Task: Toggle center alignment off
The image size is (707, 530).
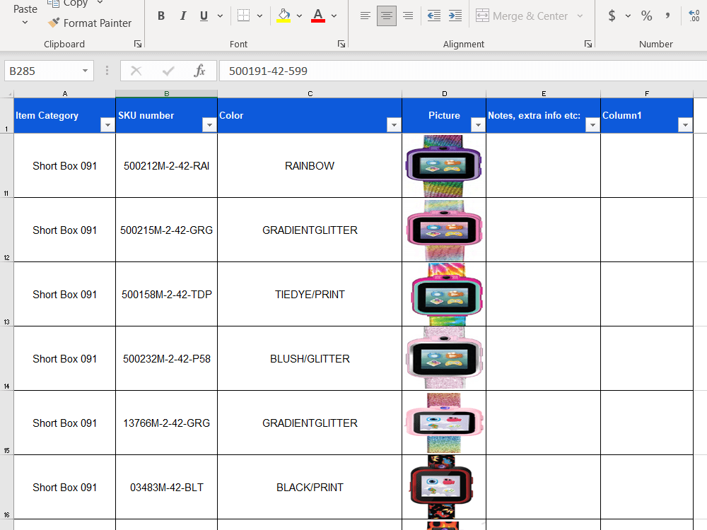Action: point(386,15)
